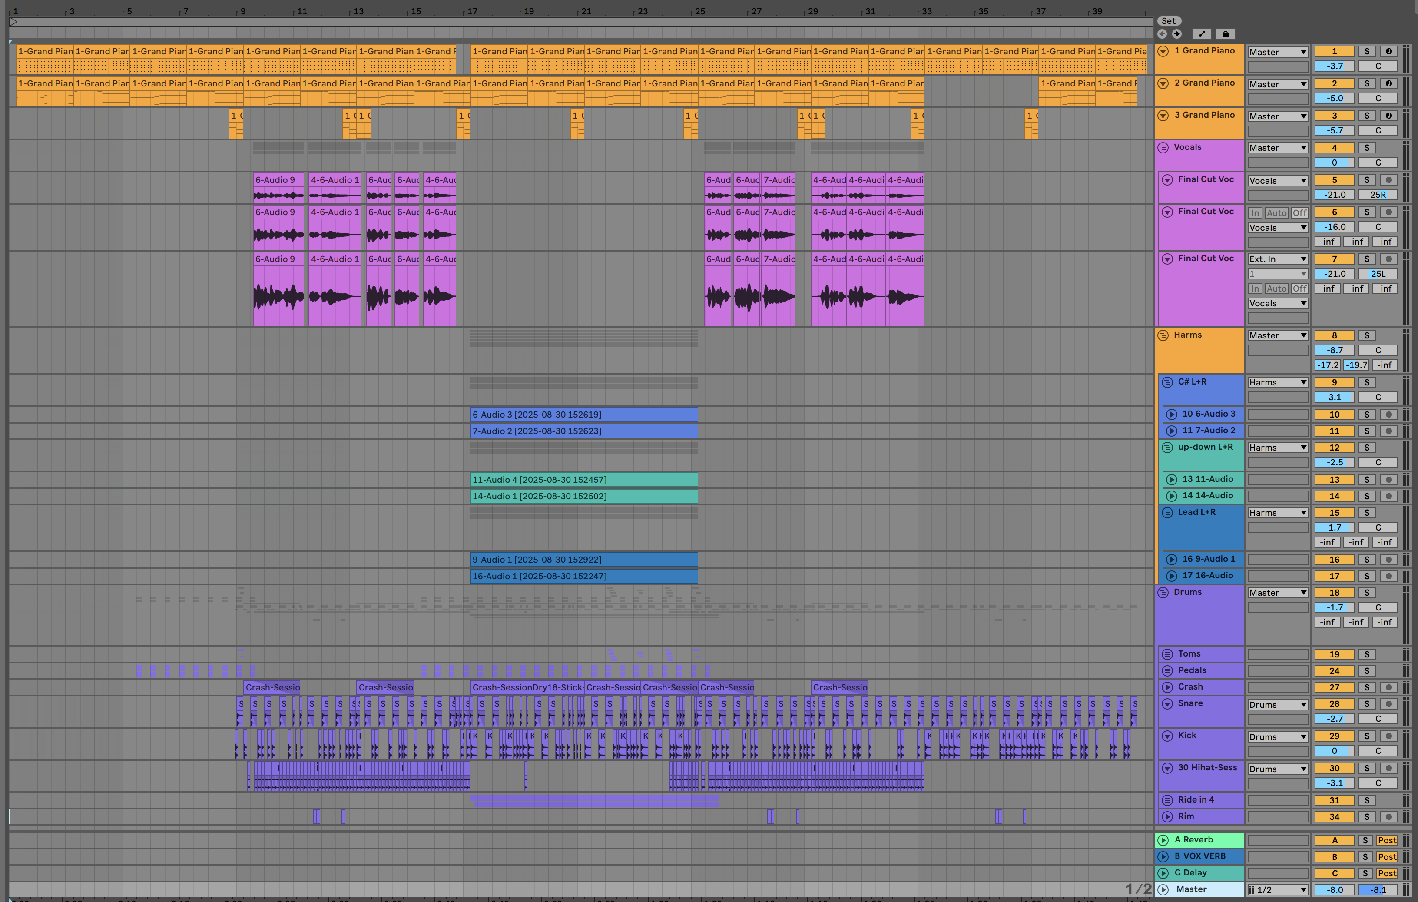
Task: Solo the Drums group track
Action: (1366, 593)
